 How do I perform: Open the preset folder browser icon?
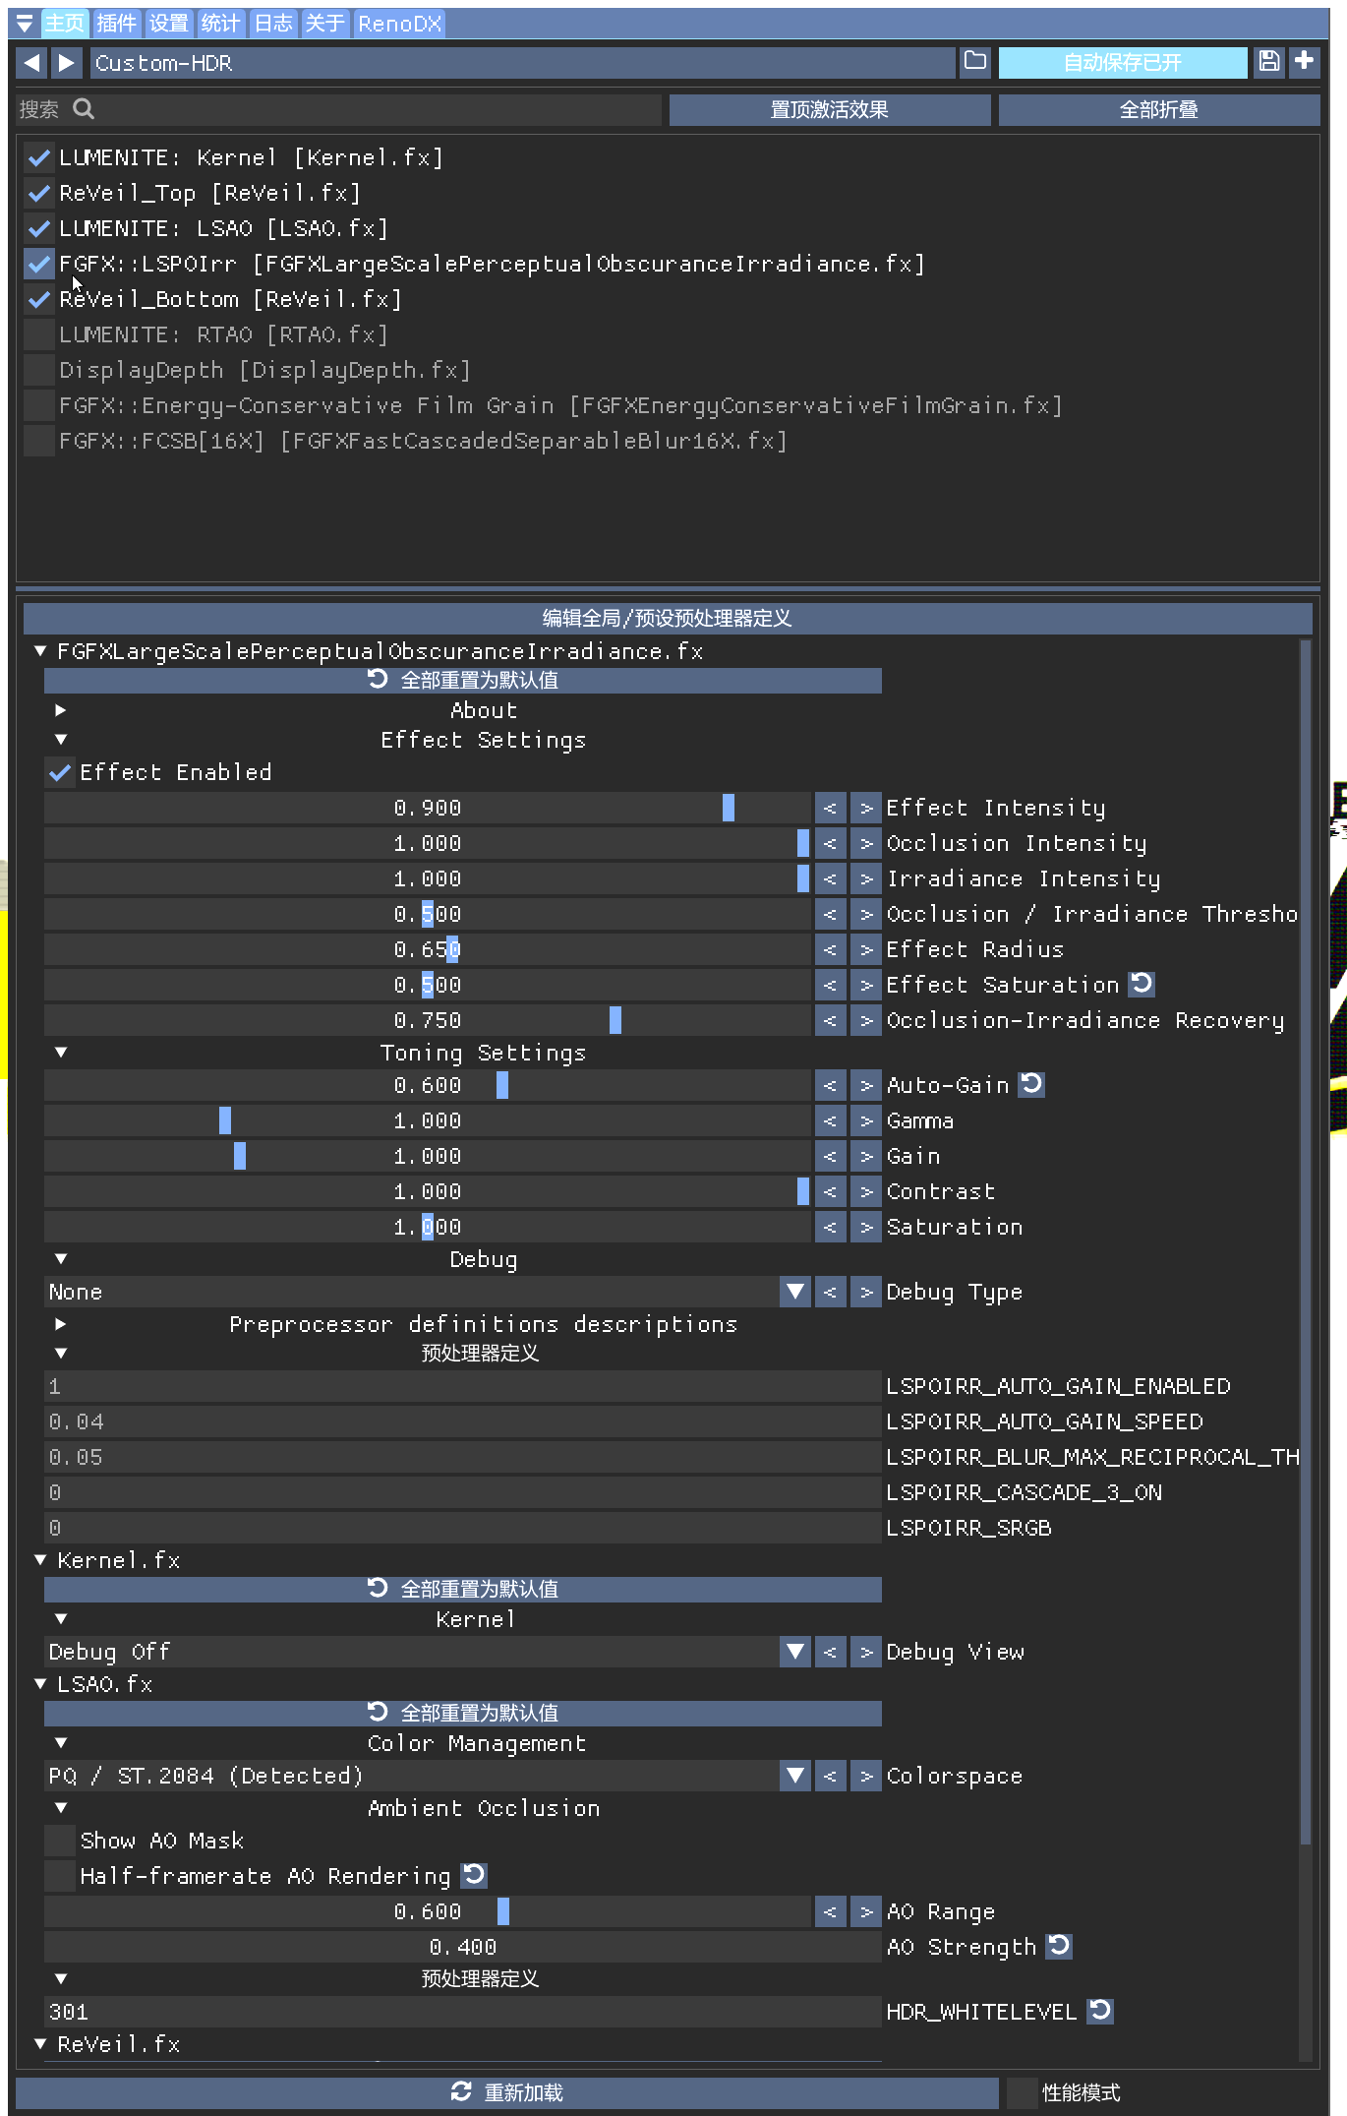point(974,62)
